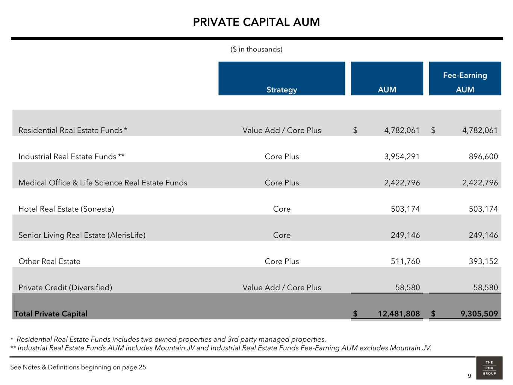The width and height of the screenshot is (513, 385).
Task: Click the total AUM value 12,481,808
Action: click(x=399, y=314)
